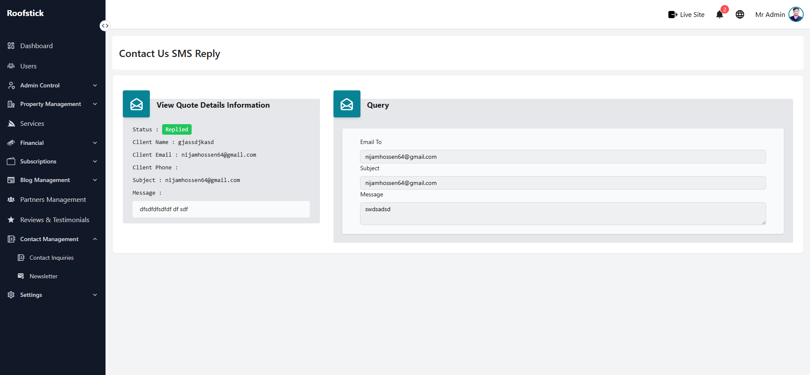Click the Admin Control person icon
810x375 pixels.
(x=11, y=85)
